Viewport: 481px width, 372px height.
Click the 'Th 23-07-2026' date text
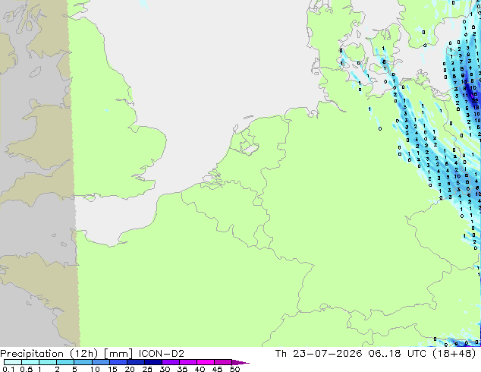pos(319,354)
